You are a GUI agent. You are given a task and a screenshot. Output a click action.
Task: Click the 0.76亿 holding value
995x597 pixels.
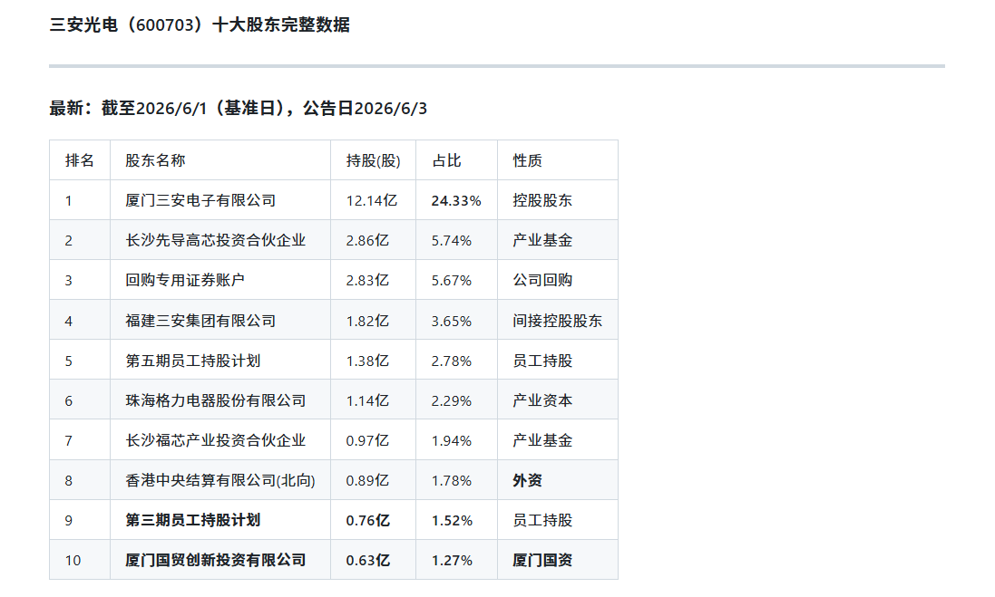(368, 520)
